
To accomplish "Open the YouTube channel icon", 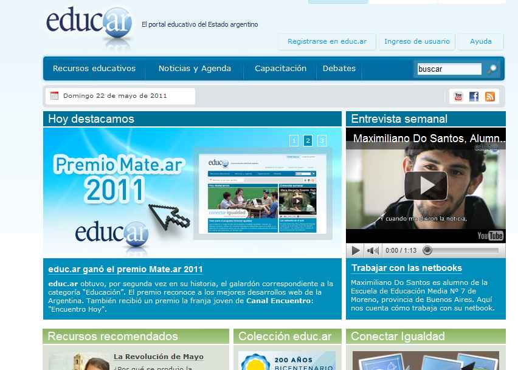I will point(458,97).
